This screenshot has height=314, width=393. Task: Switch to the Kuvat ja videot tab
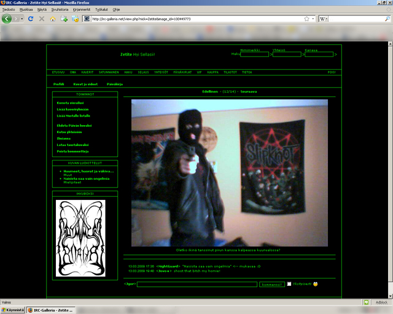pos(85,83)
